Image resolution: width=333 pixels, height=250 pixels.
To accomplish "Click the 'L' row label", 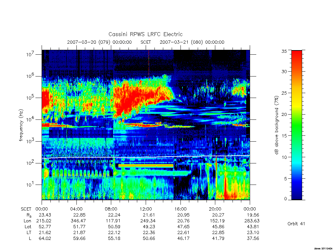I will click(x=30, y=238).
